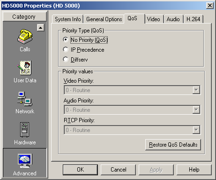
Task: Click the category list scroll-up arrow
Action: tap(41, 28)
